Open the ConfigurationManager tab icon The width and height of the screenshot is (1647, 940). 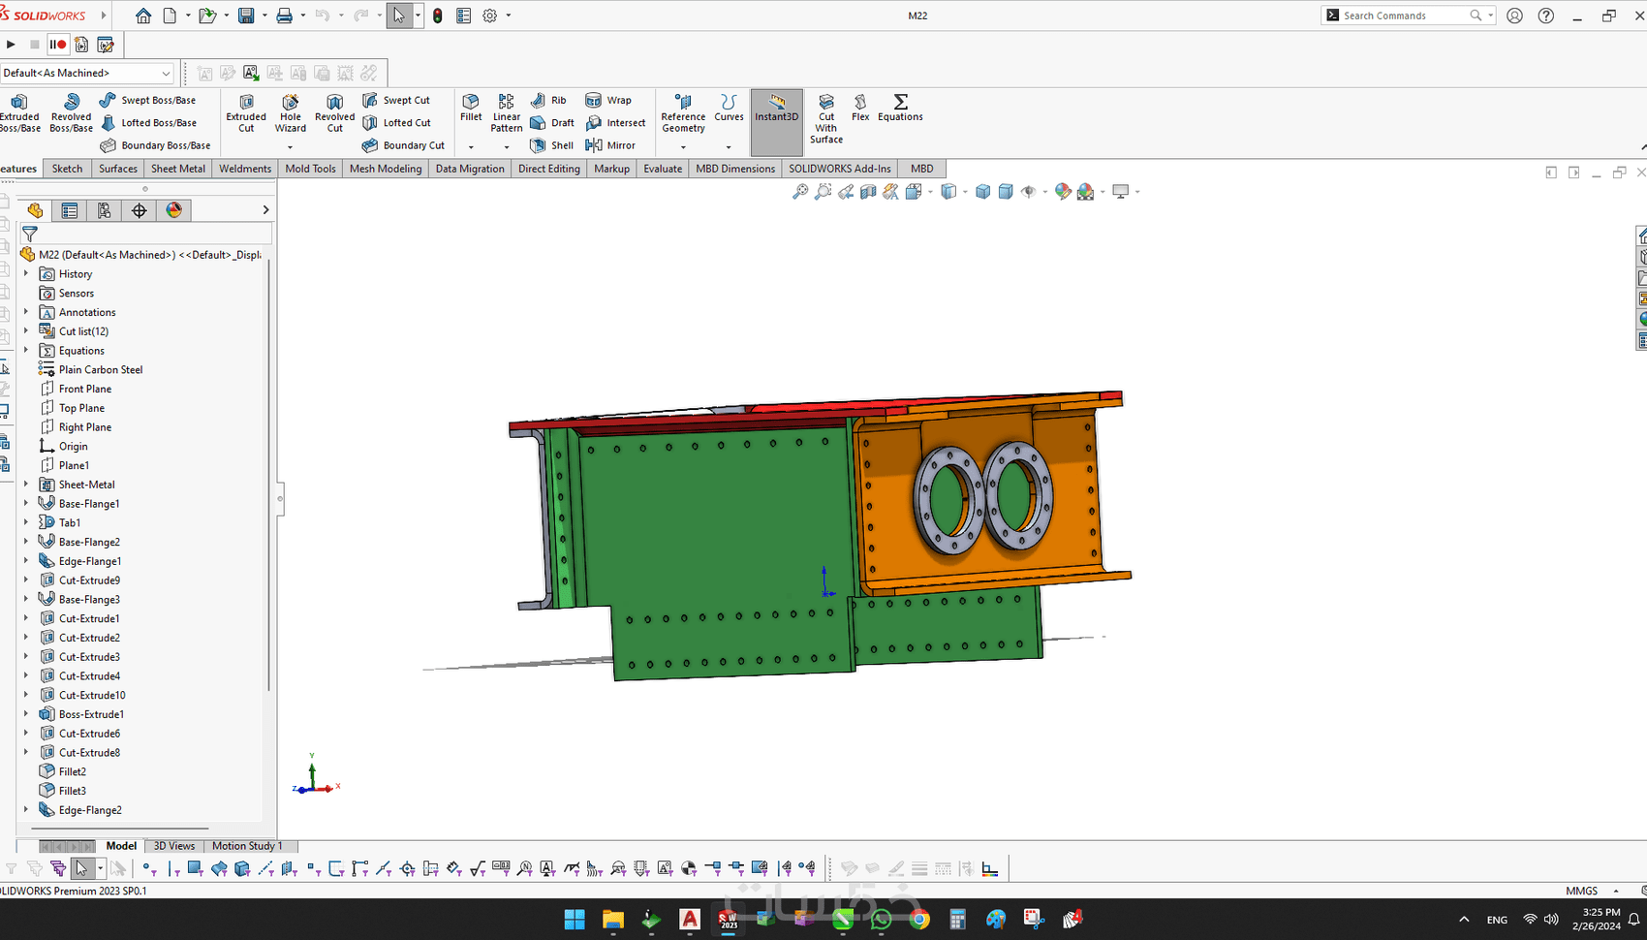click(x=104, y=210)
